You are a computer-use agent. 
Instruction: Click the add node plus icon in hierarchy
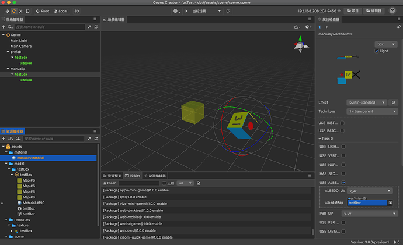pyautogui.click(x=4, y=27)
